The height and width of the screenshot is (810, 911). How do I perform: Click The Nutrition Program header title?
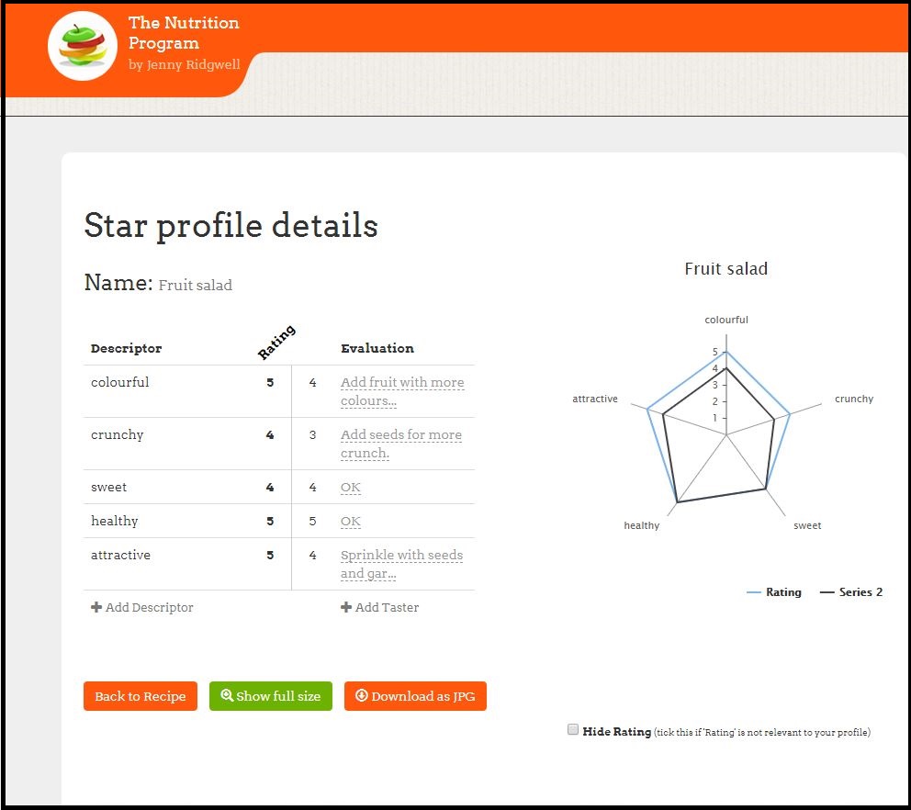click(x=184, y=33)
